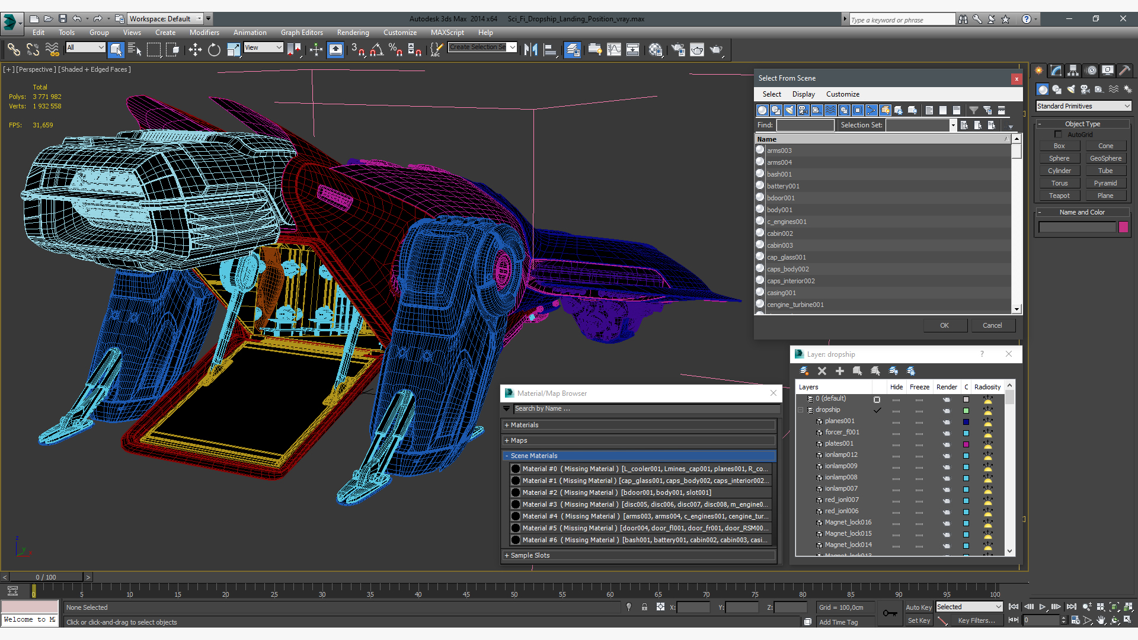
Task: Open the Modify command panel tab
Action: click(x=1056, y=71)
